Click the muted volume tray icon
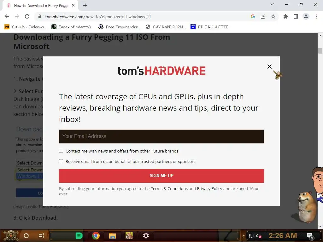 [259, 236]
